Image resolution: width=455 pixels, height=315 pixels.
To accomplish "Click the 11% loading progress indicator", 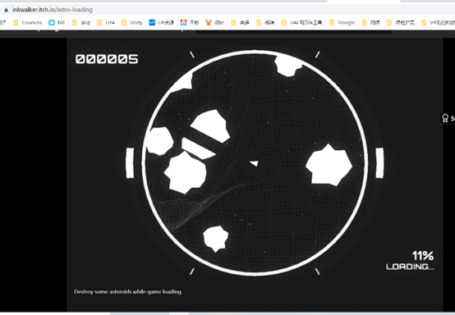I will tap(423, 256).
